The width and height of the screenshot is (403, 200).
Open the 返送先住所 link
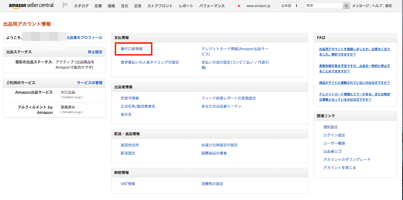point(130,145)
